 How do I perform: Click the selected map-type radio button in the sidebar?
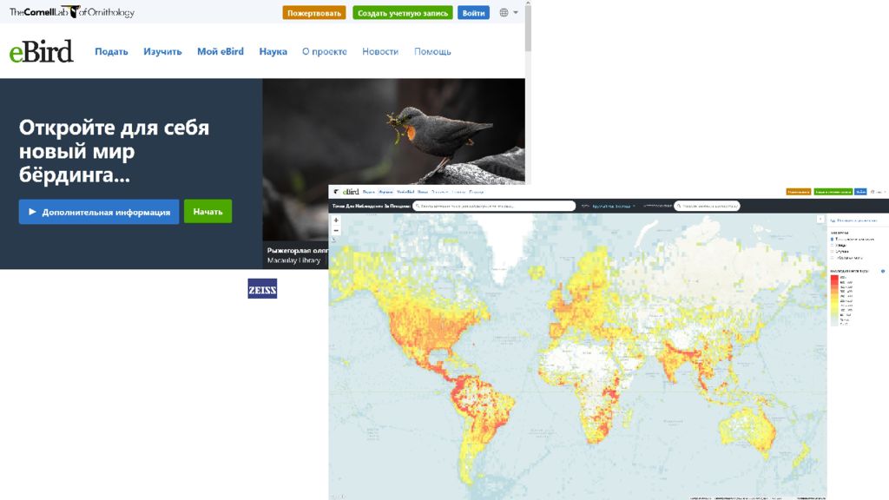coord(833,240)
